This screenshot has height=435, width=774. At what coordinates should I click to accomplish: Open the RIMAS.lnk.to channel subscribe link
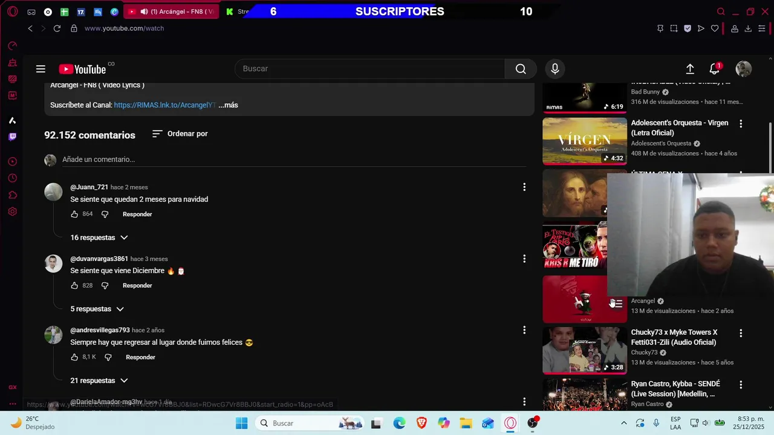(x=164, y=105)
